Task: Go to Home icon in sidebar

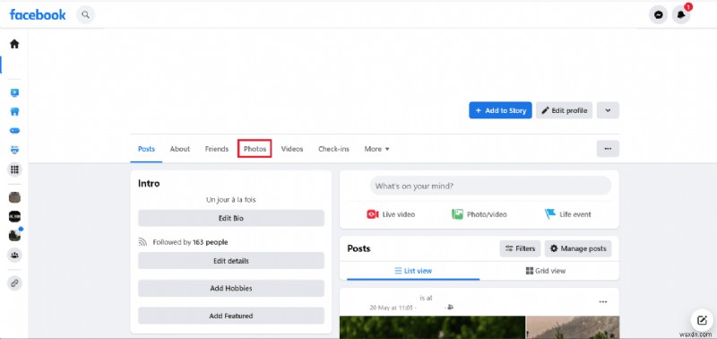Action: 14,44
